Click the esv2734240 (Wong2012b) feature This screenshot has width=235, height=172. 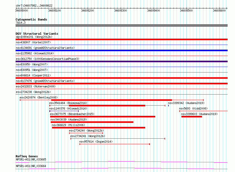point(86,133)
